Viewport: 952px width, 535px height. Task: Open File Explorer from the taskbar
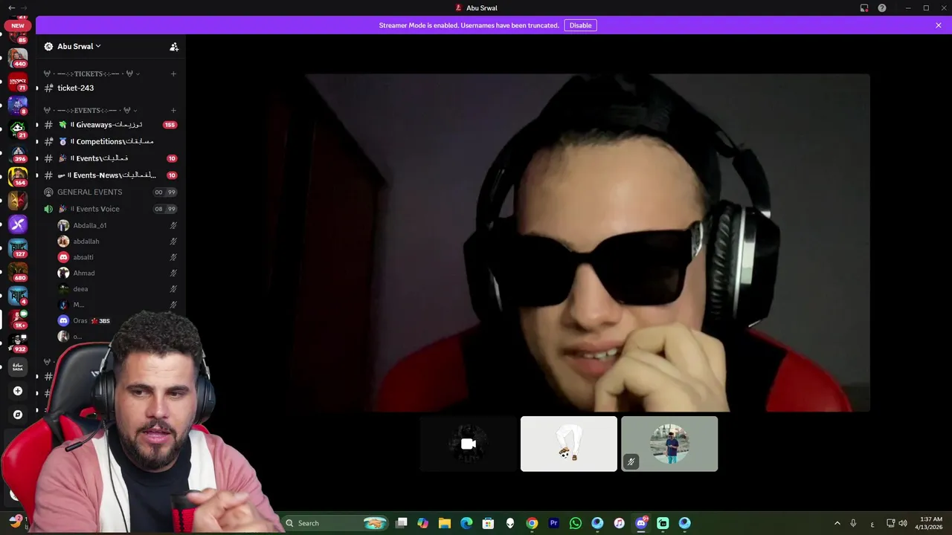445,523
